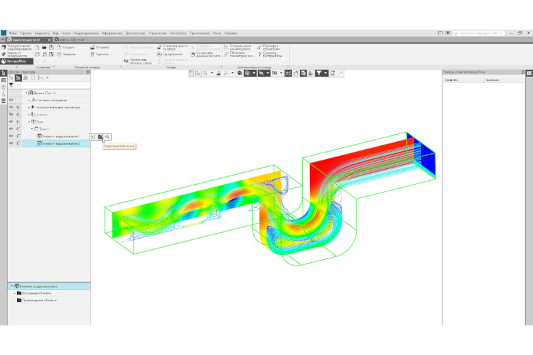Click the filter icon in the view toolbar
Image resolution: width=533 pixels, height=355 pixels.
pyautogui.click(x=318, y=73)
